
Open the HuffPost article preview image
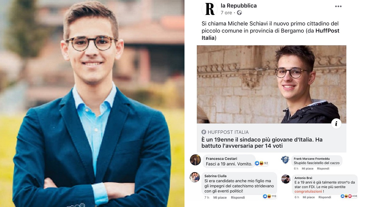click(x=272, y=84)
